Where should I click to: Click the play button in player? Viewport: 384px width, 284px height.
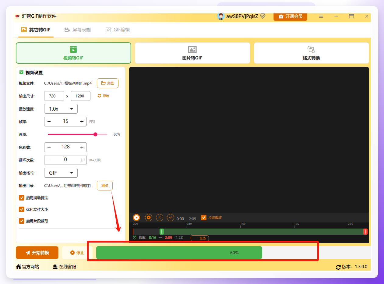pyautogui.click(x=136, y=218)
